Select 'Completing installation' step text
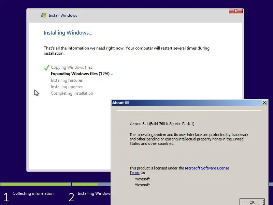This screenshot has height=205, width=273. [x=72, y=93]
